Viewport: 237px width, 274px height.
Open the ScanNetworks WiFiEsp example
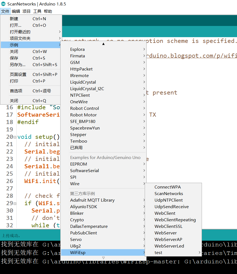point(168,193)
